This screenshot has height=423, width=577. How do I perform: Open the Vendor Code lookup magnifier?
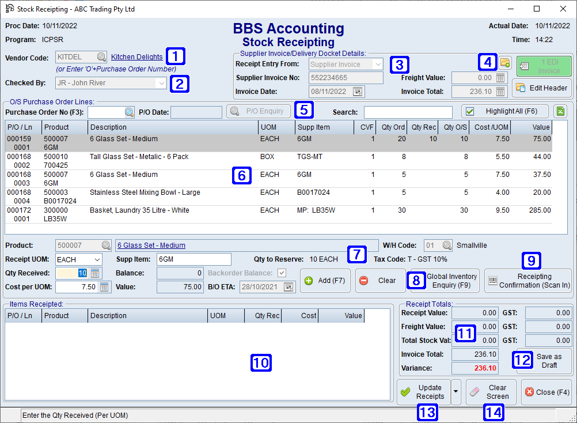coord(101,57)
